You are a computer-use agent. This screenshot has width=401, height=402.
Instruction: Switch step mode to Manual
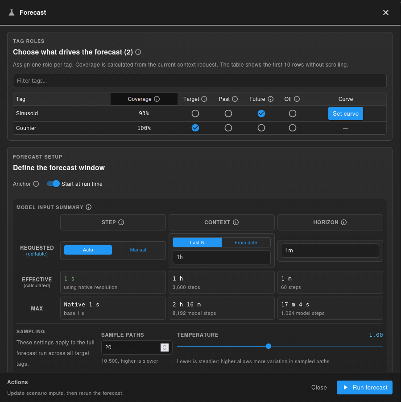point(138,250)
